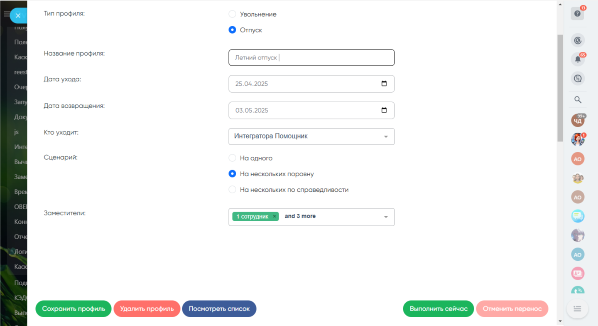The image size is (598, 326).
Task: Click the search magnifier in right sidebar
Action: click(578, 100)
